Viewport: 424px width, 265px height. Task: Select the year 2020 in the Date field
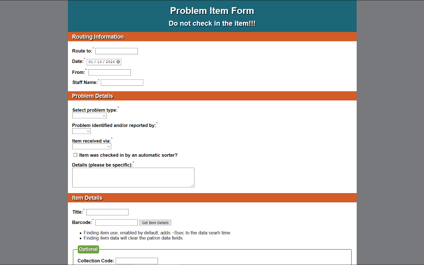[110, 62]
